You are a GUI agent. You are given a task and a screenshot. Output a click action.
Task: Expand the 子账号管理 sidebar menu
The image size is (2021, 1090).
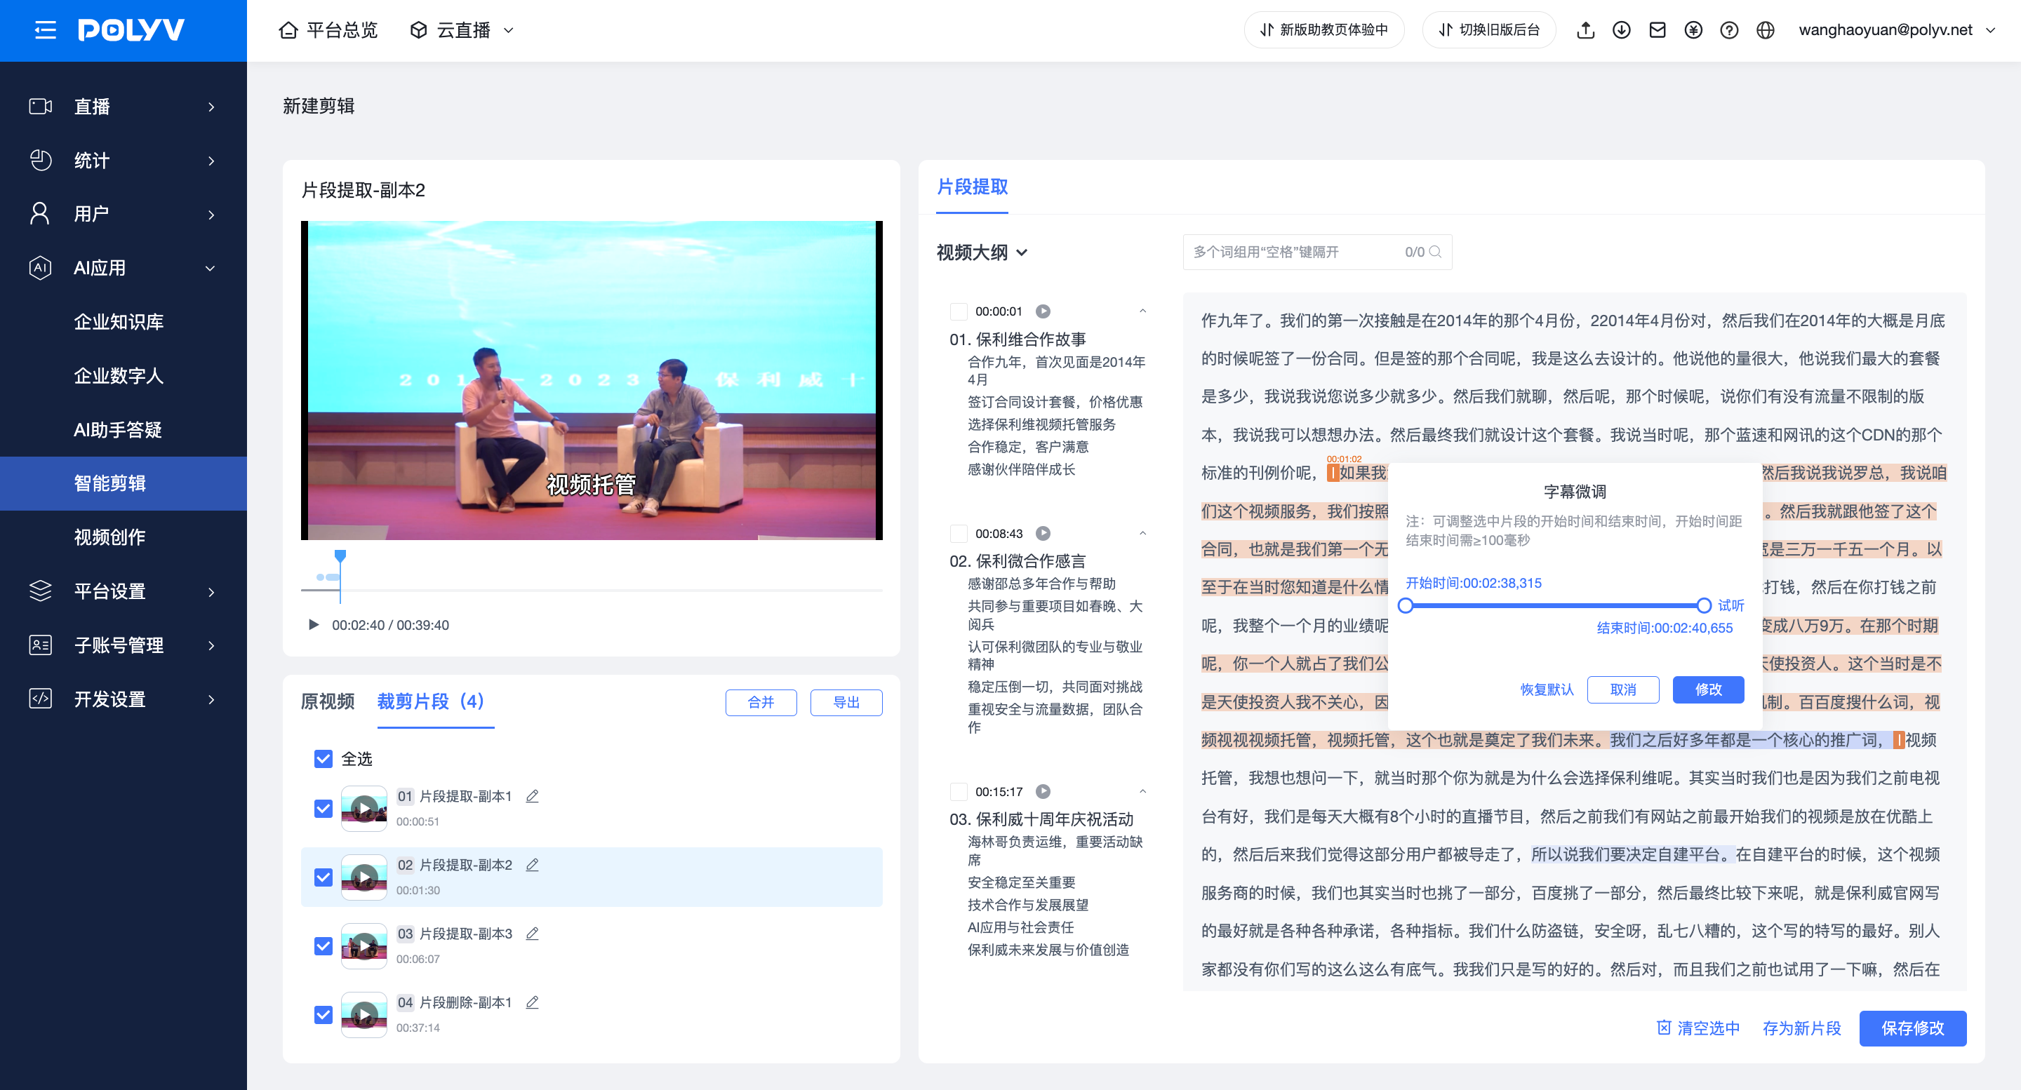point(124,645)
